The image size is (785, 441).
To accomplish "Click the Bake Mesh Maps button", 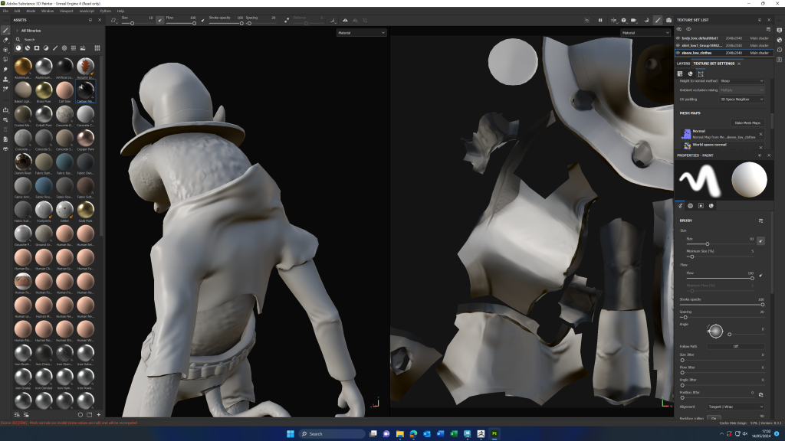I will coord(746,122).
